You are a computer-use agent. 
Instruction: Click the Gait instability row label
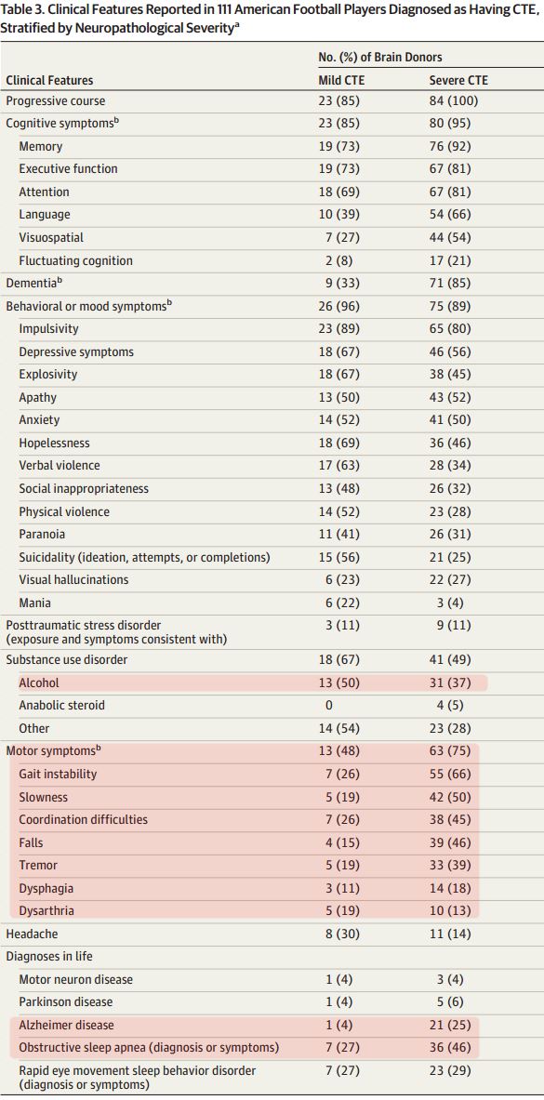click(59, 775)
